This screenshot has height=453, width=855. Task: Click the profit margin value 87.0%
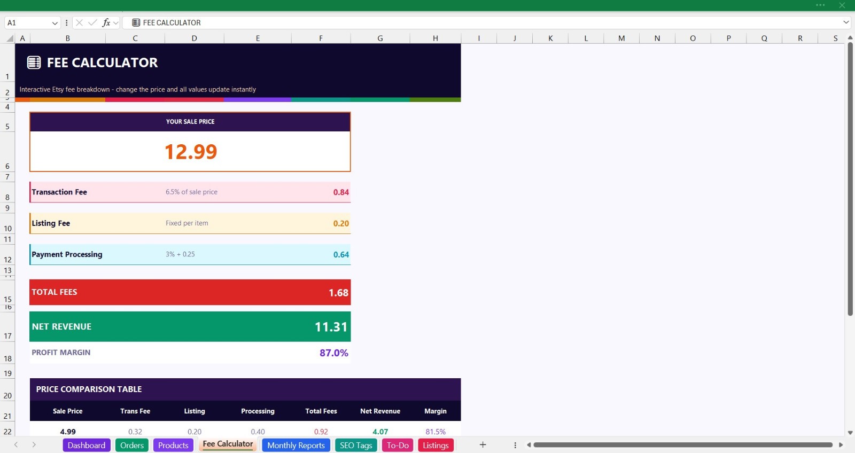pos(334,353)
